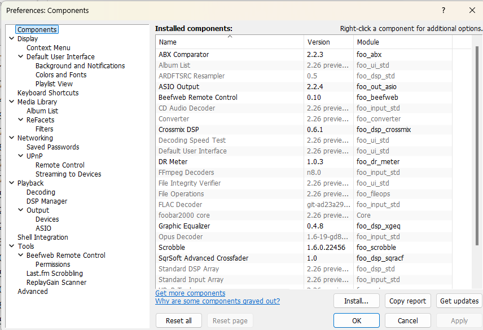Collapse the Playback tree node
Screen dimensions: 483x330
(12, 183)
